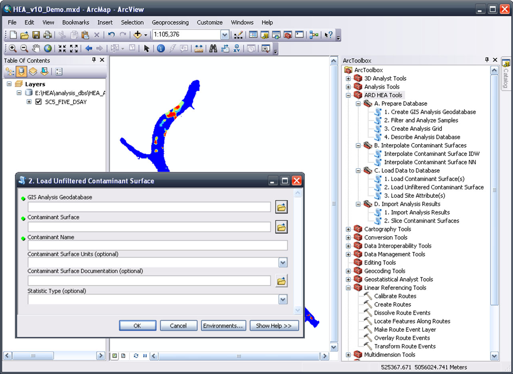Browse for the GIS Analysis Geodatabase
The width and height of the screenshot is (513, 374).
[x=281, y=207]
